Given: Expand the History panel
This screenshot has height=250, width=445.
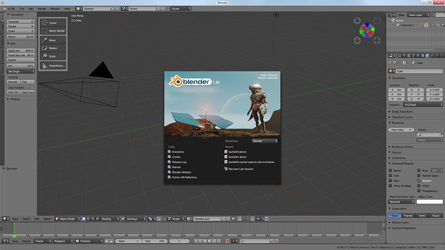Looking at the screenshot, I should (x=15, y=99).
